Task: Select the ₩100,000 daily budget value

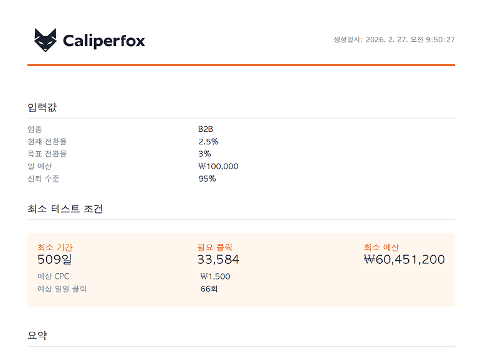Action: pos(218,166)
